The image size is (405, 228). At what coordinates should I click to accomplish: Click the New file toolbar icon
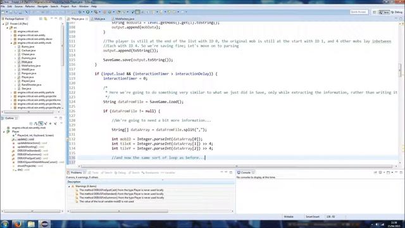[x=3, y=12]
